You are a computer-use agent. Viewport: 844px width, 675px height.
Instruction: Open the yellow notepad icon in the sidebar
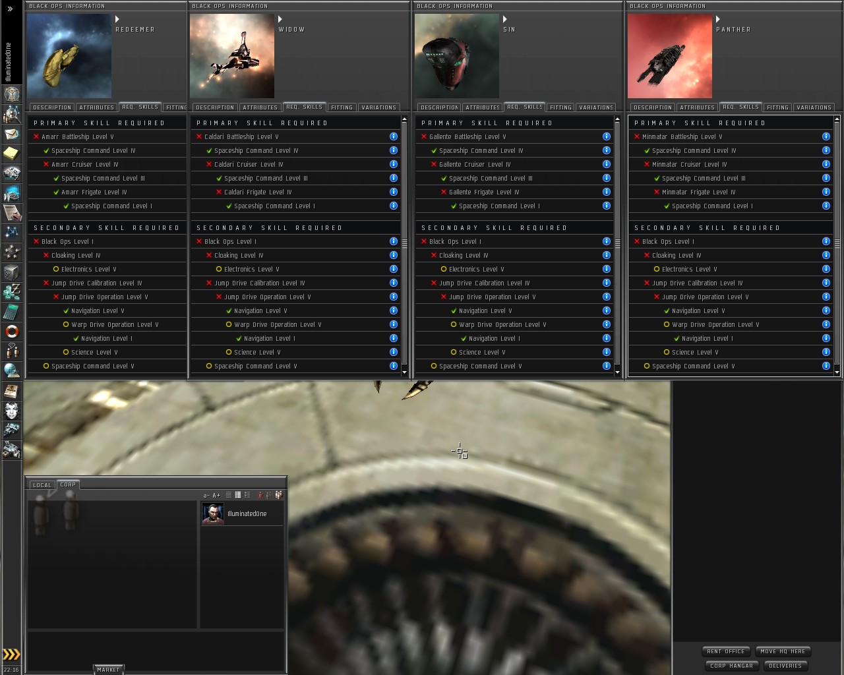tap(12, 153)
